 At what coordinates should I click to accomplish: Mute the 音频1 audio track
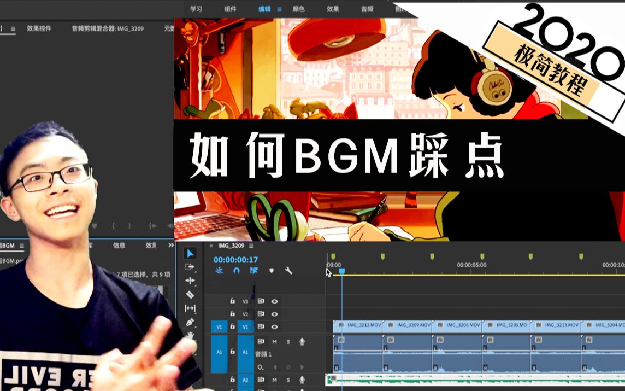[x=274, y=342]
